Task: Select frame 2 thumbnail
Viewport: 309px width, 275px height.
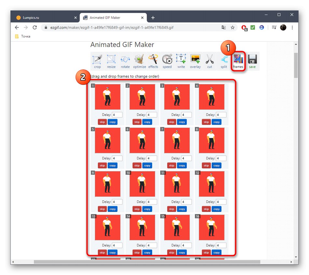Action: tap(142, 97)
